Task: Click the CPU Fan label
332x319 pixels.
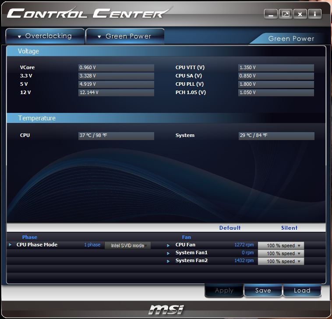Action: tap(185, 245)
